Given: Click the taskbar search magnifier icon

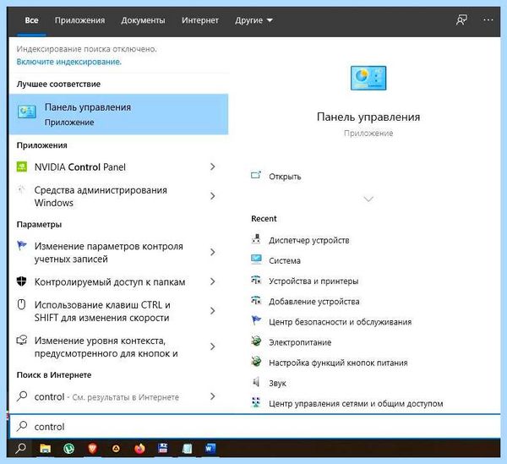Looking at the screenshot, I should (20, 448).
